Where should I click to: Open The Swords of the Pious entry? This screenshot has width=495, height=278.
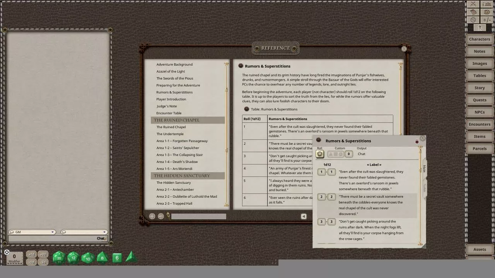click(x=175, y=78)
